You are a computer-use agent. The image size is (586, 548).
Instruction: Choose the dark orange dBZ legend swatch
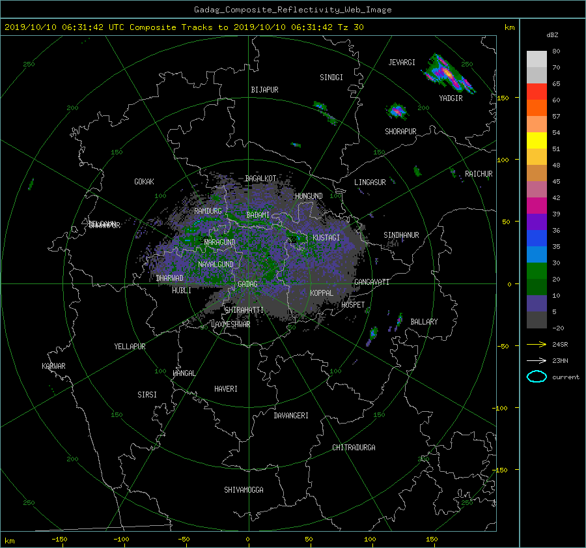(x=537, y=108)
